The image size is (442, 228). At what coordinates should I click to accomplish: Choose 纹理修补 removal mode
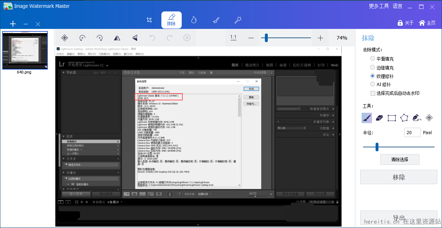tap(382, 76)
